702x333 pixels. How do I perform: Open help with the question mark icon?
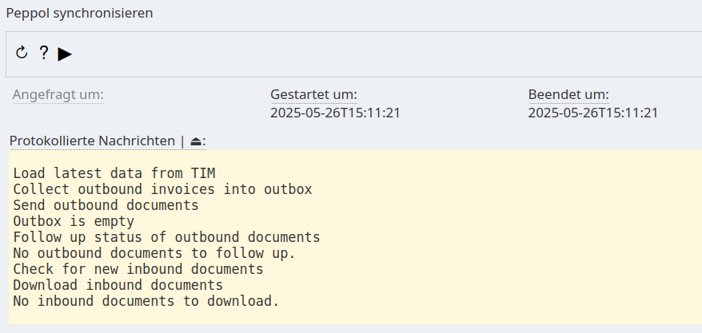pos(43,54)
